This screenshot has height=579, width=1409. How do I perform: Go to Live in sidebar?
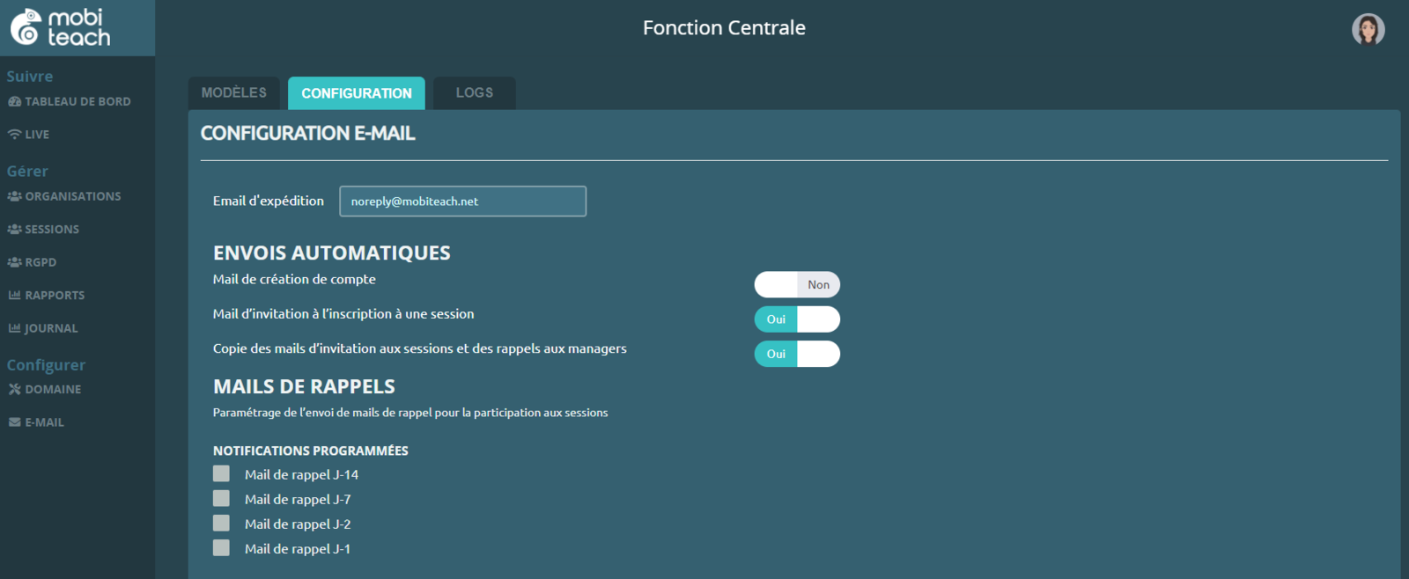click(x=29, y=135)
